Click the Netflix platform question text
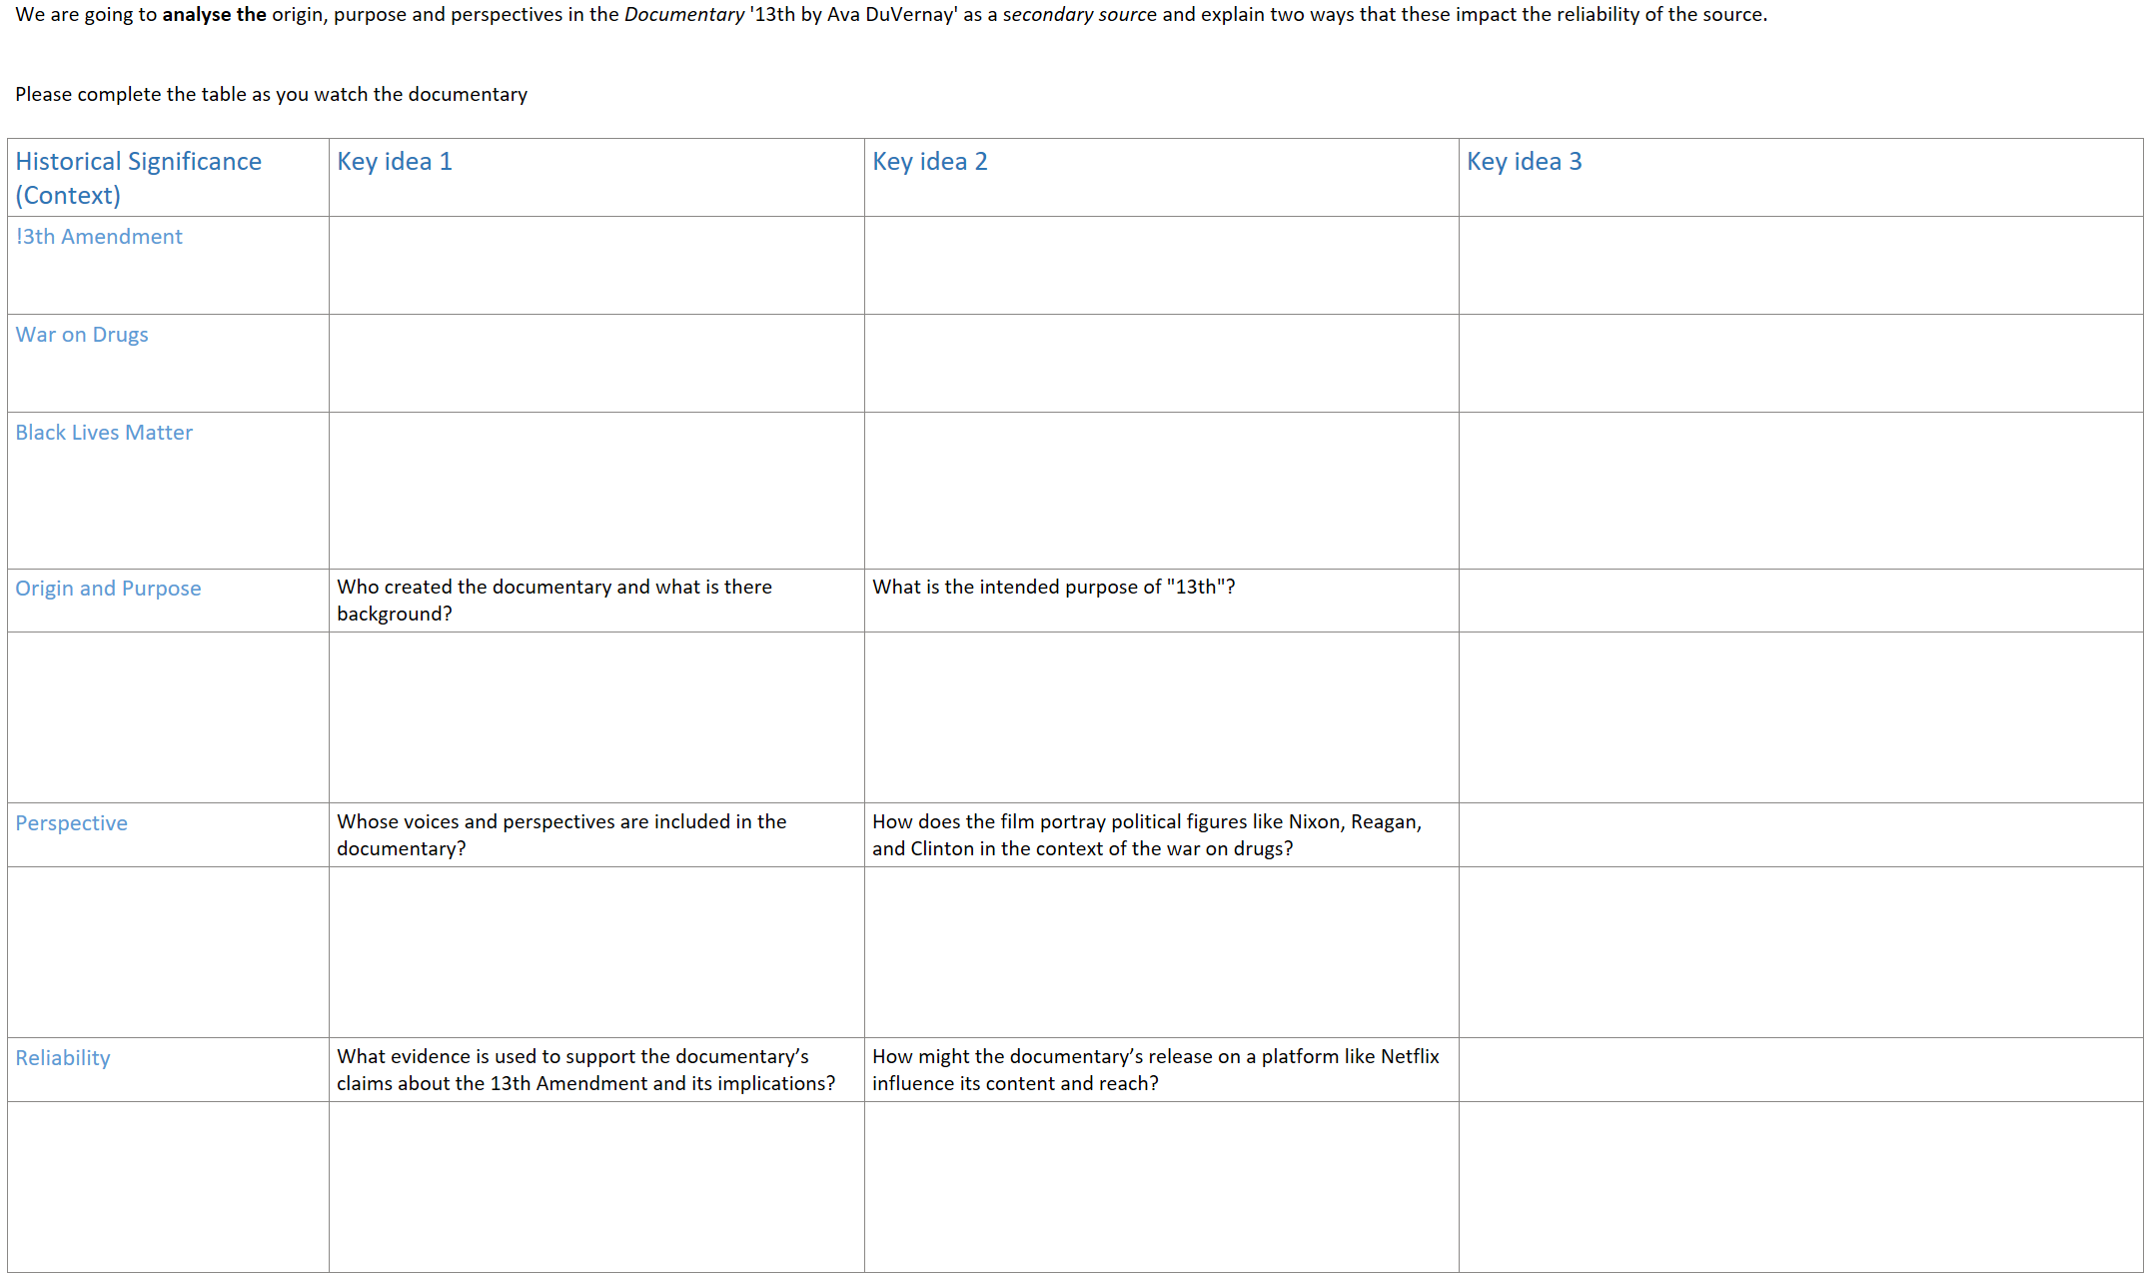The width and height of the screenshot is (2147, 1275). 1155,1070
